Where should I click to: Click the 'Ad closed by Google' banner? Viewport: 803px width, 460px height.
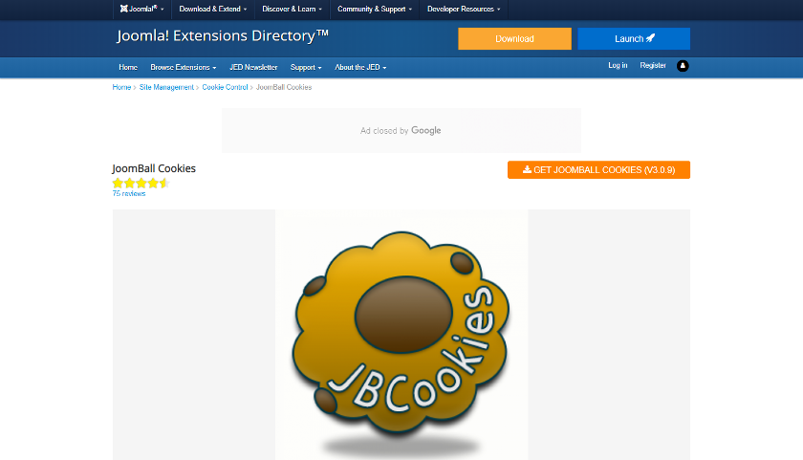tap(401, 131)
